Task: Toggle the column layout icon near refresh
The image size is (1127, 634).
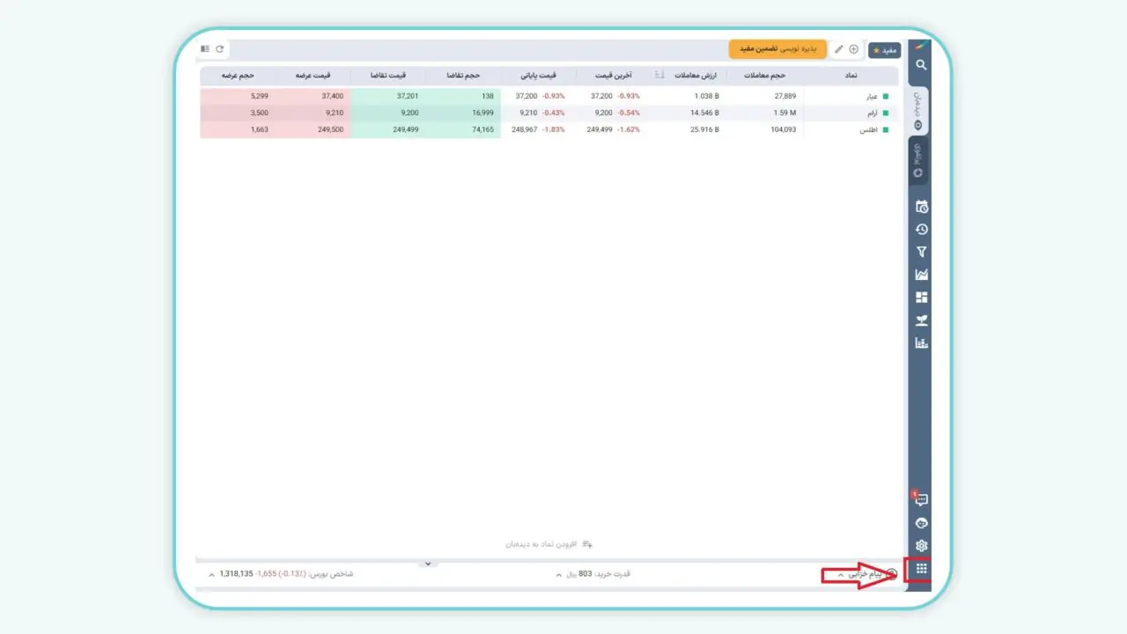Action: click(x=205, y=49)
